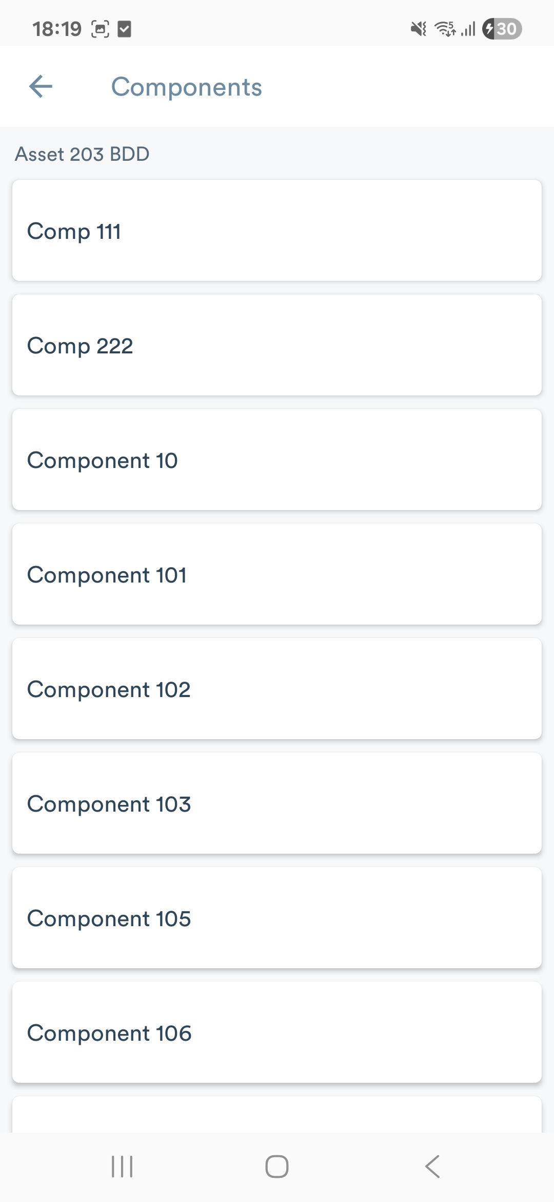
Task: Tap Component 103 card
Action: click(277, 803)
